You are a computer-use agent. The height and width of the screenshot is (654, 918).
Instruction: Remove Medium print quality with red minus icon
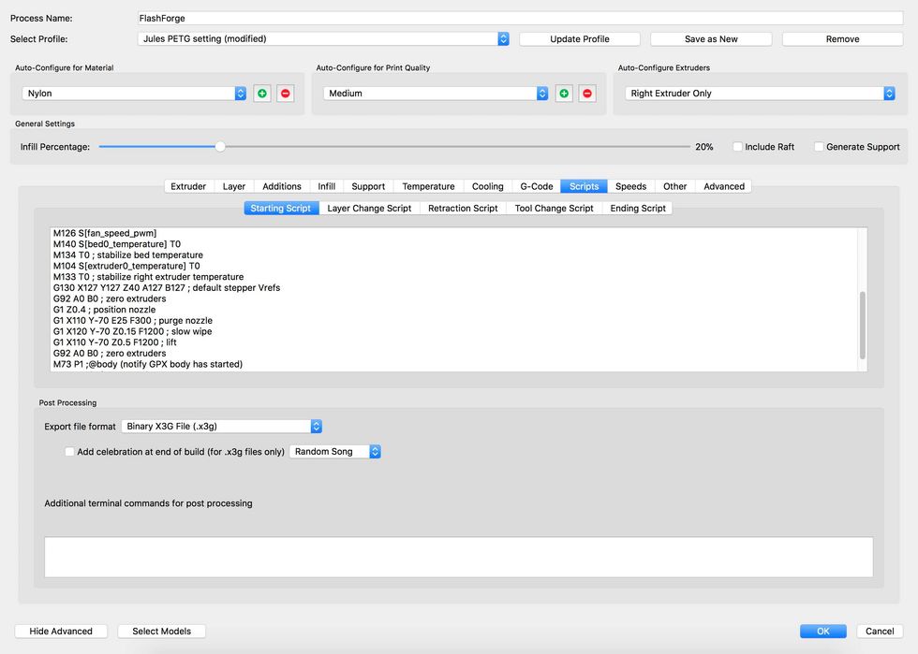pos(586,94)
